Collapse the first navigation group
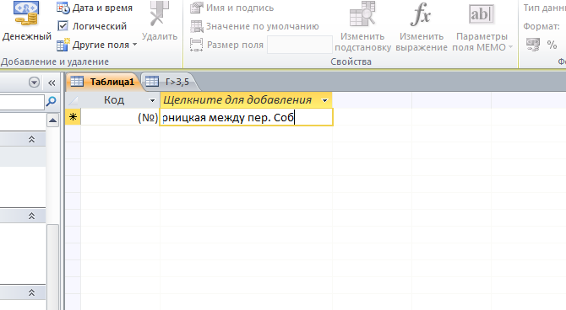The image size is (566, 310). (31, 139)
